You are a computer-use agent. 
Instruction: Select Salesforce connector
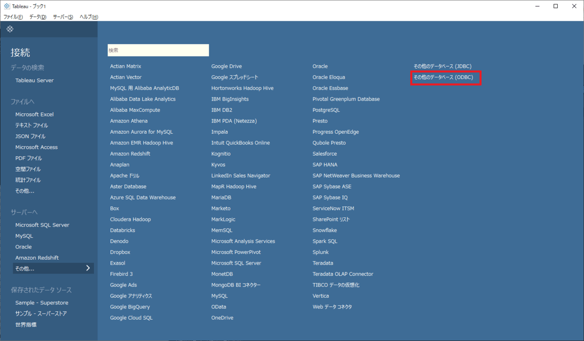click(325, 154)
